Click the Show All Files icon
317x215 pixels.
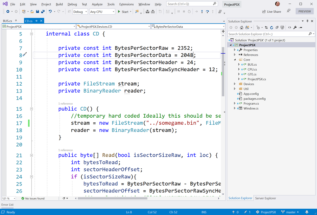pyautogui.click(x=282, y=28)
